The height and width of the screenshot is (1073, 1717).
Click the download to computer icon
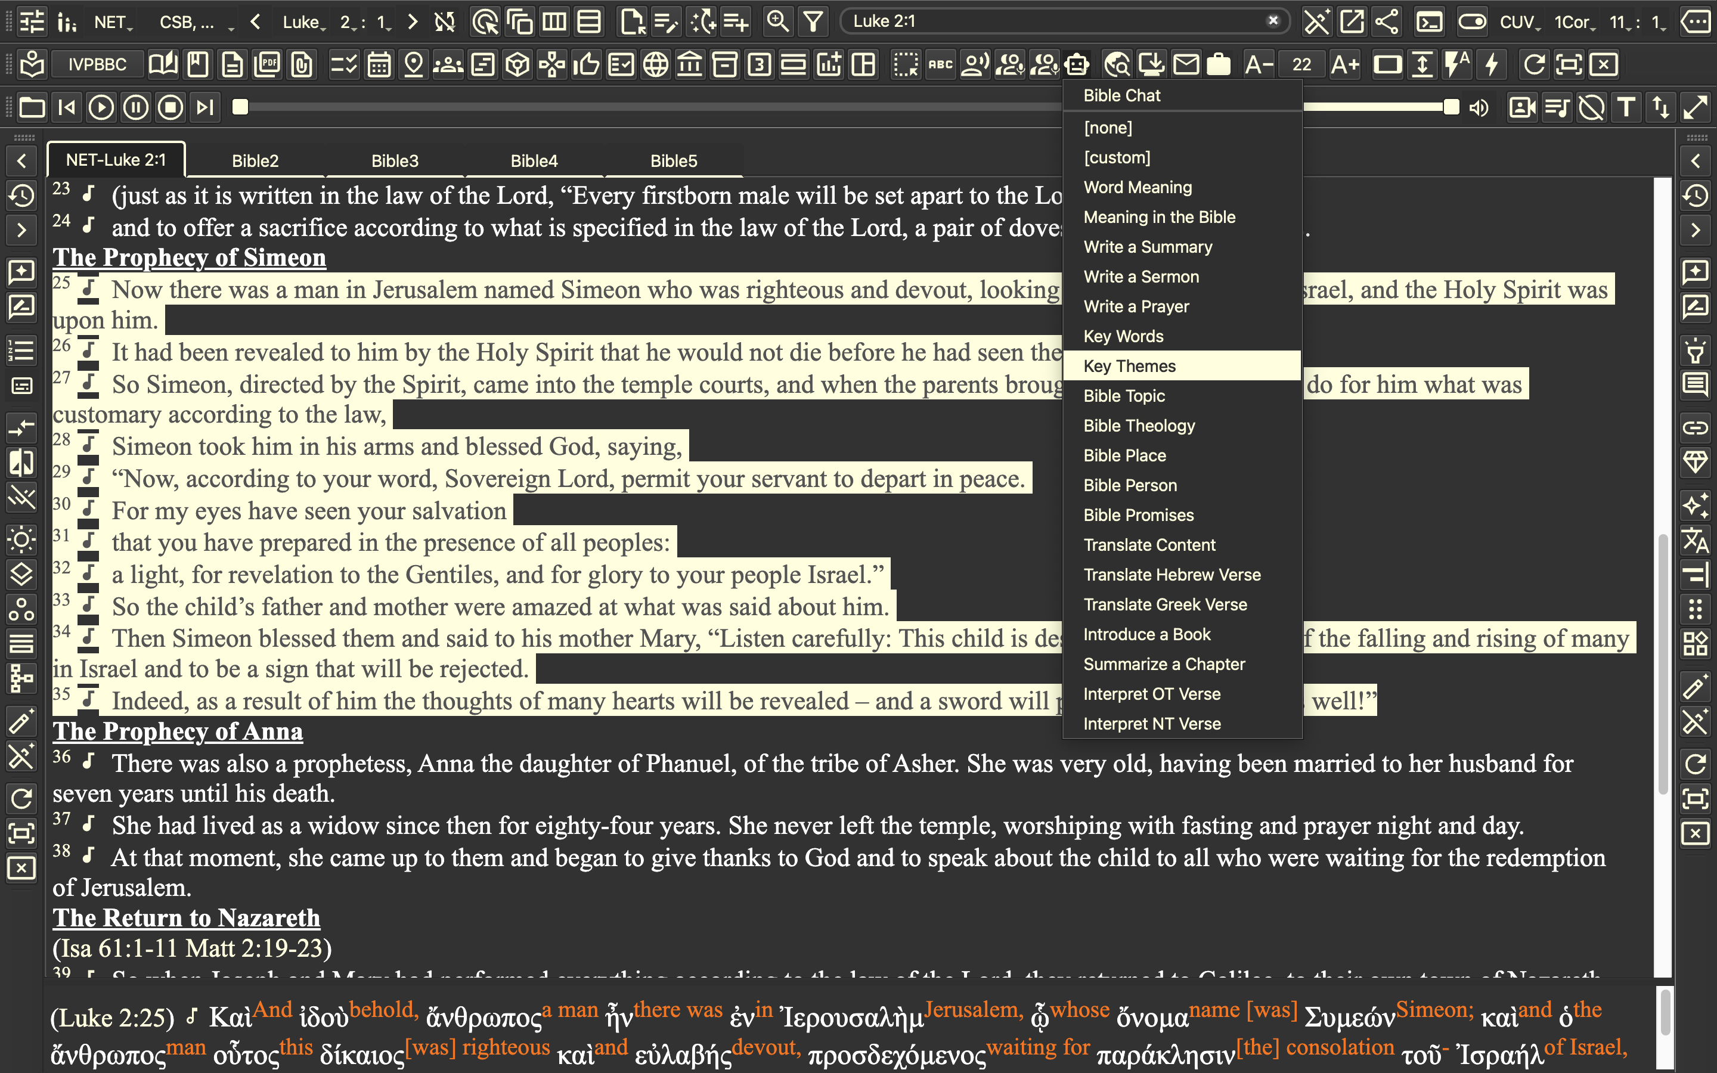point(1151,64)
